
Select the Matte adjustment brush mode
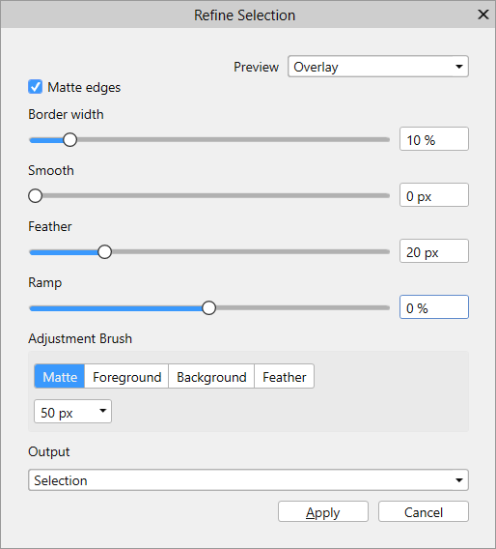[x=60, y=376]
